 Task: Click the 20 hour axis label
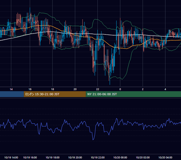coord(75,89)
